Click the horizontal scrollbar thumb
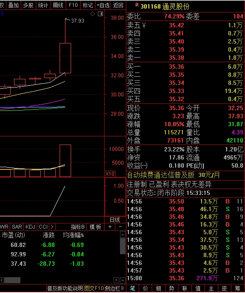245x293 pixels. [12, 280]
